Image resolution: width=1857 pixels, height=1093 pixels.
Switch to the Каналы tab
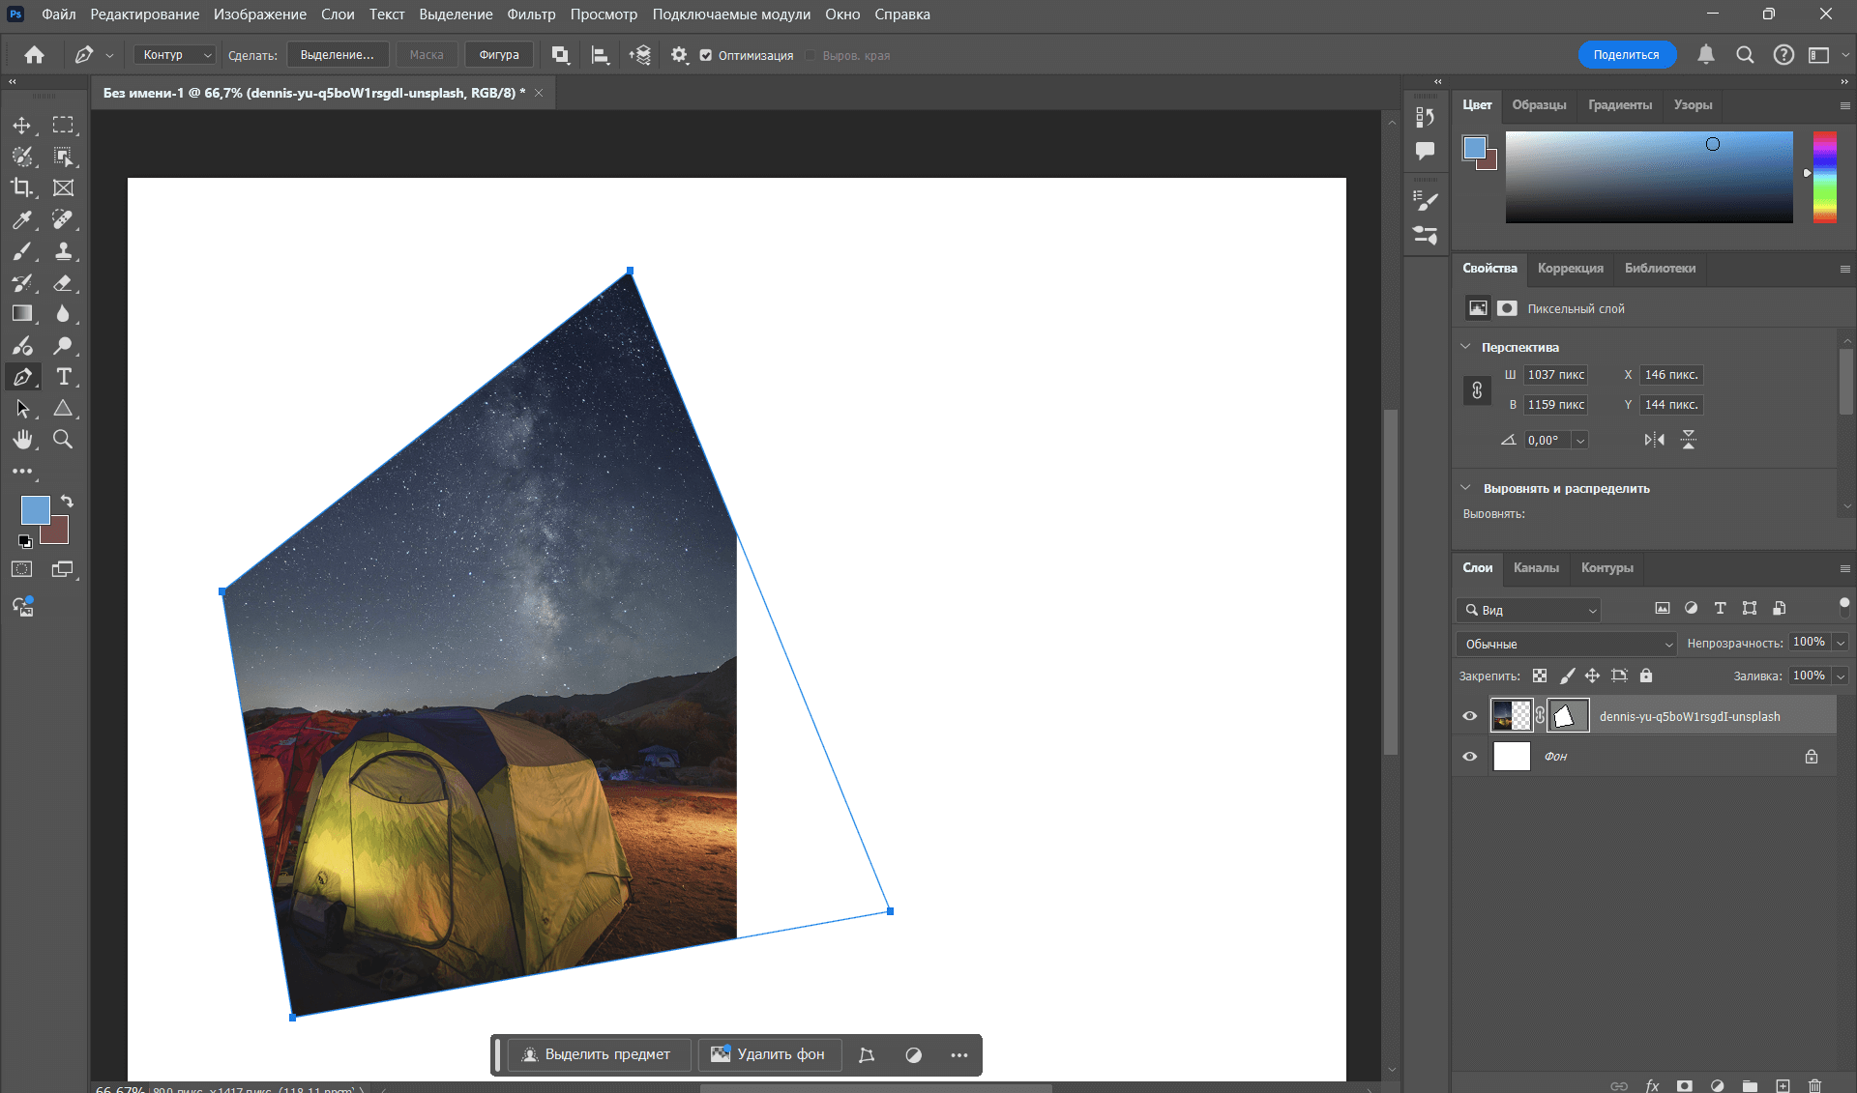1536,567
